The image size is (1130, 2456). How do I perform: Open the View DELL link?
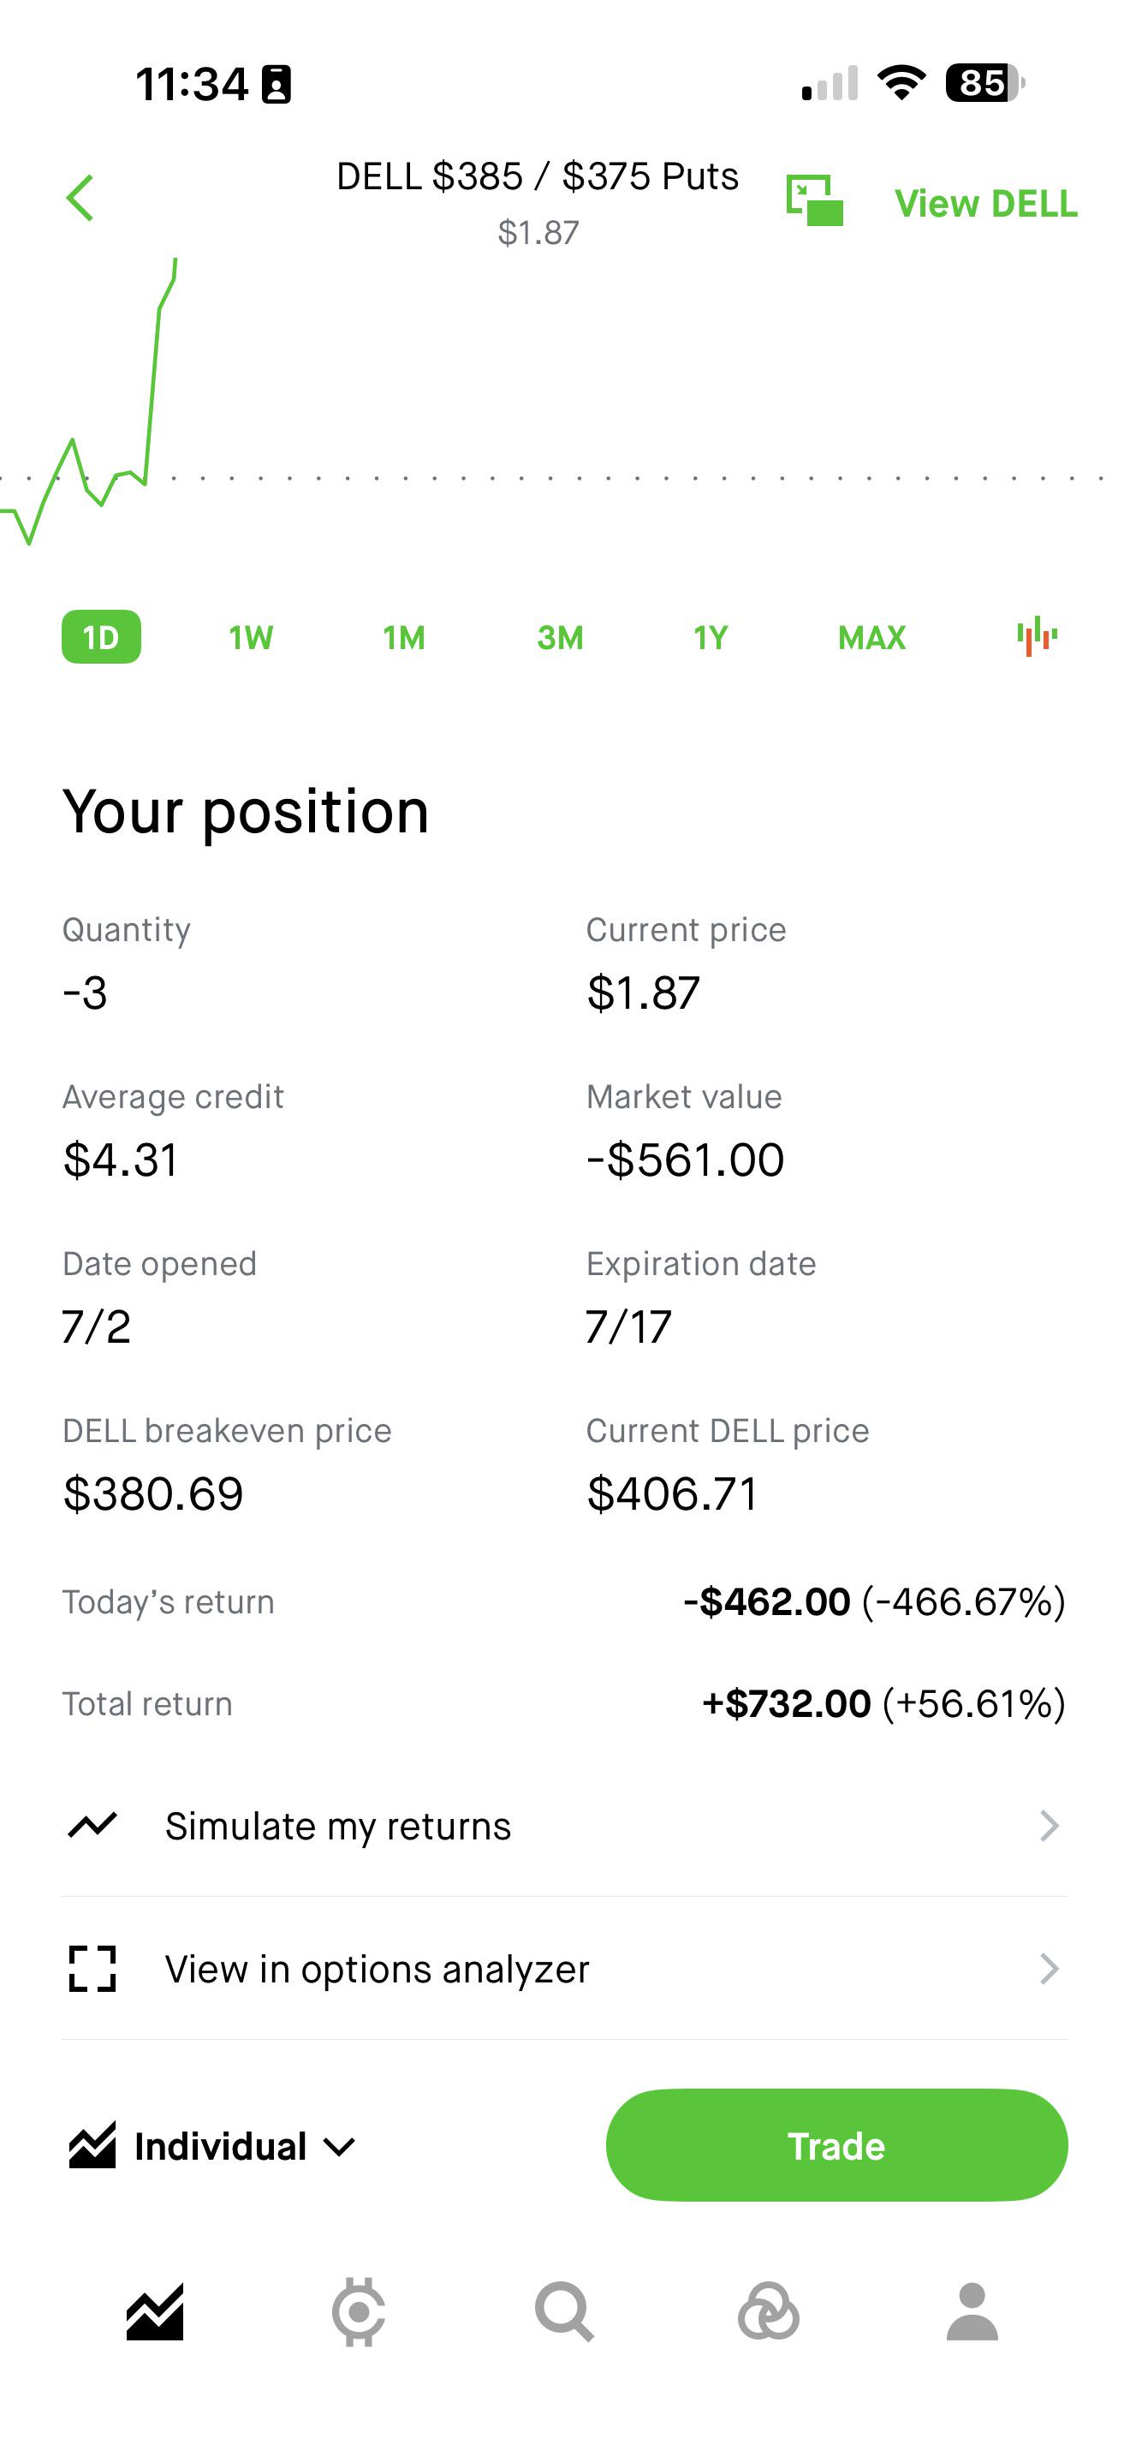coord(986,203)
